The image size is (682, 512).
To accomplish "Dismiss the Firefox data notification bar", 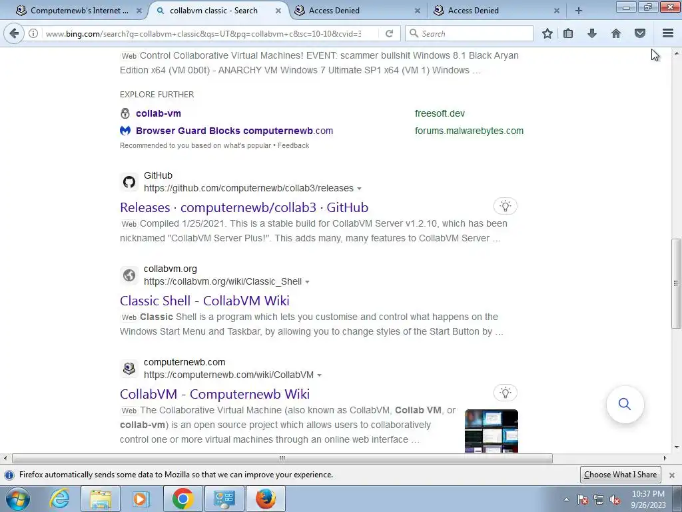I will 671,475.
